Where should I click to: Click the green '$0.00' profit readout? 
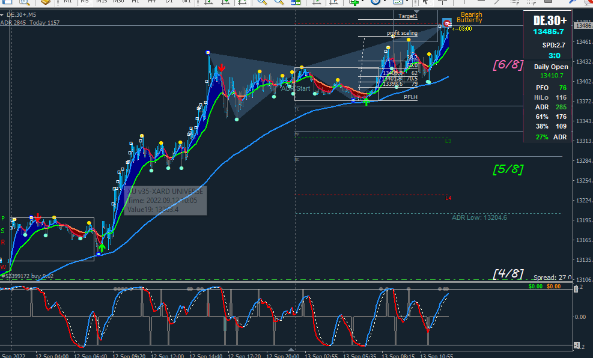(535, 287)
